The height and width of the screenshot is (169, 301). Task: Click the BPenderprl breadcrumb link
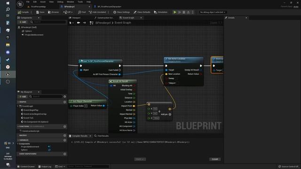(x=103, y=23)
